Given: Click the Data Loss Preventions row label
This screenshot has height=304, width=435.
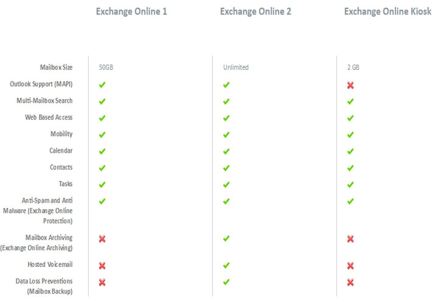Looking at the screenshot, I should (44, 286).
